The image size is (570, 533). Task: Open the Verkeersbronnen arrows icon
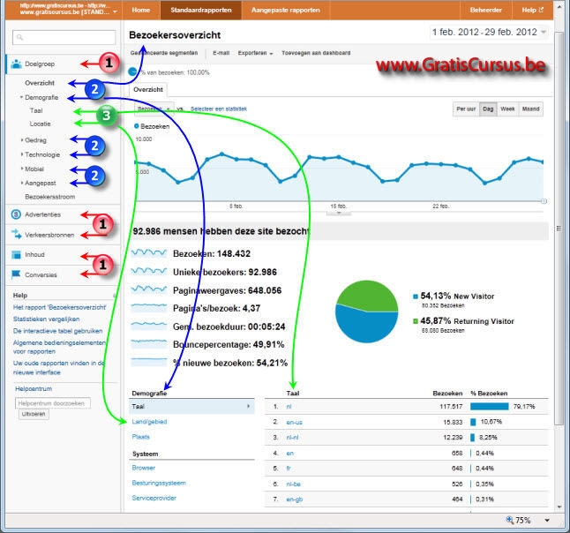pos(17,235)
